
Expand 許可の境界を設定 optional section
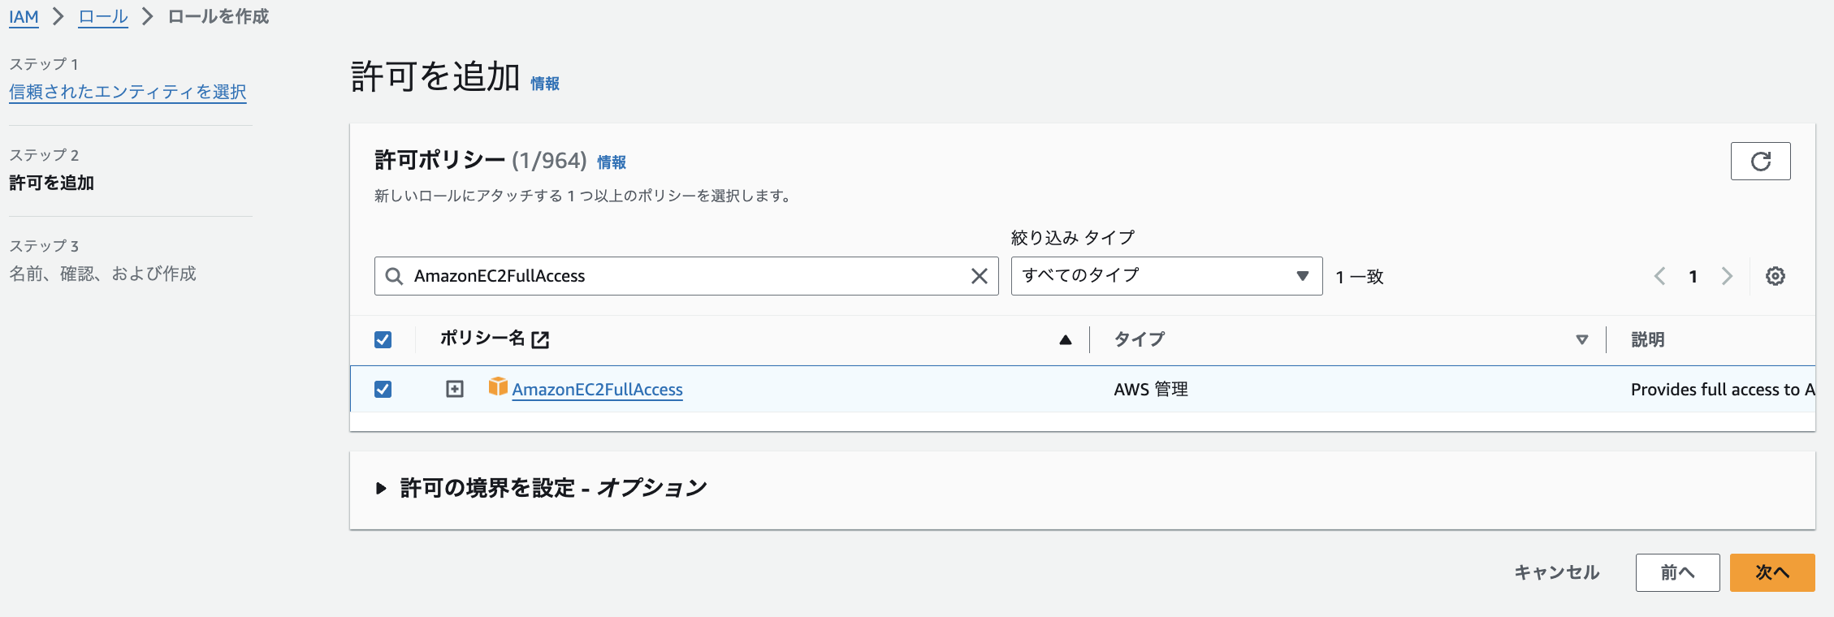(x=380, y=488)
